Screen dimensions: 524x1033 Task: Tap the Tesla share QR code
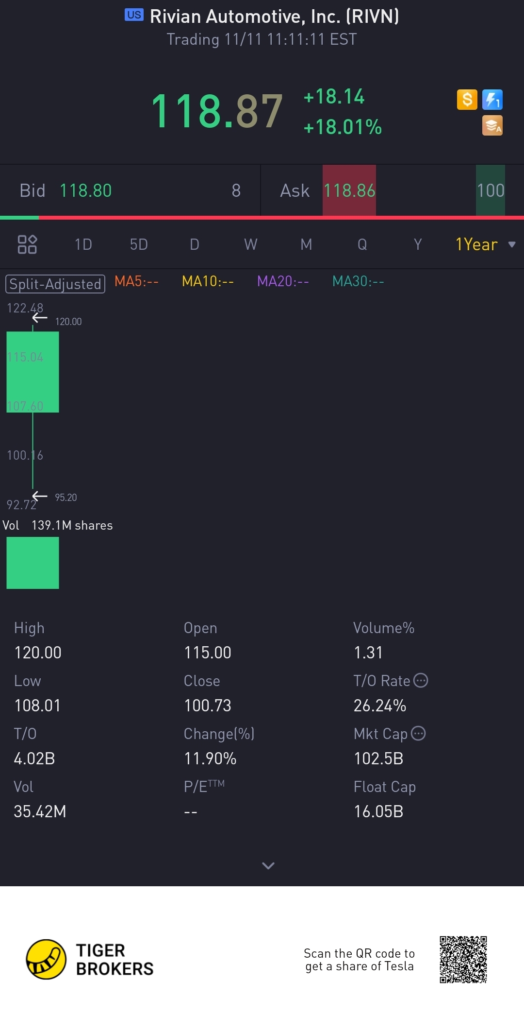pyautogui.click(x=463, y=959)
